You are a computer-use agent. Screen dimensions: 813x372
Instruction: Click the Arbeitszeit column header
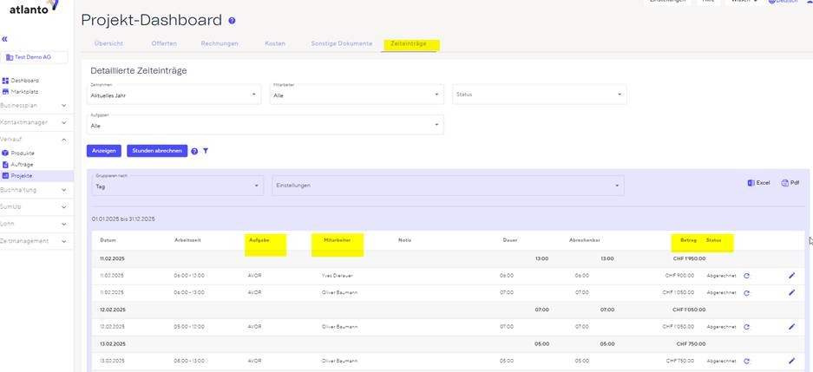point(187,240)
